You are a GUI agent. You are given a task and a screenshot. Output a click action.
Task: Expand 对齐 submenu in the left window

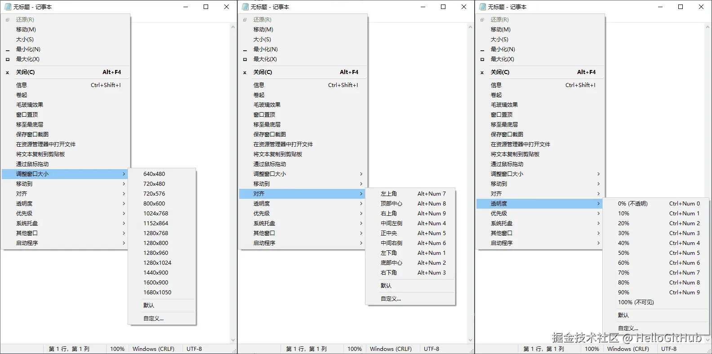pos(66,194)
